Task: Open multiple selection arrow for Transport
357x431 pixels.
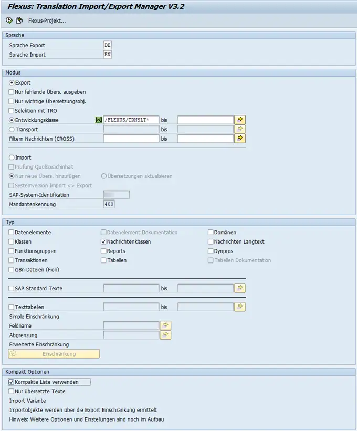Action: pyautogui.click(x=240, y=129)
